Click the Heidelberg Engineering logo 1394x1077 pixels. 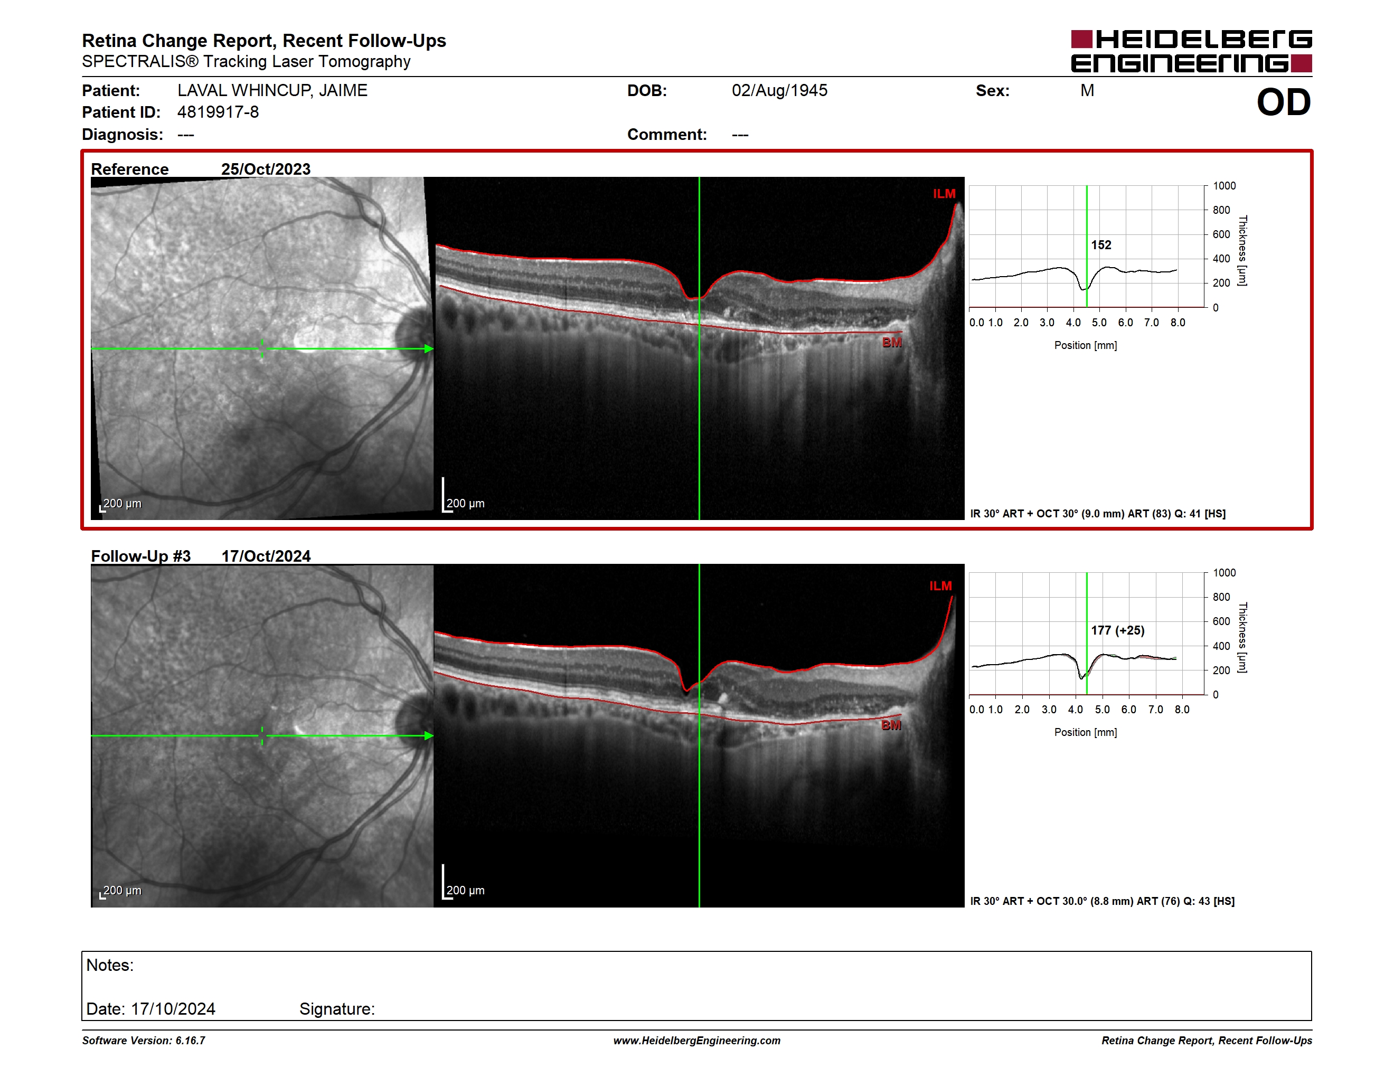pos(1191,51)
